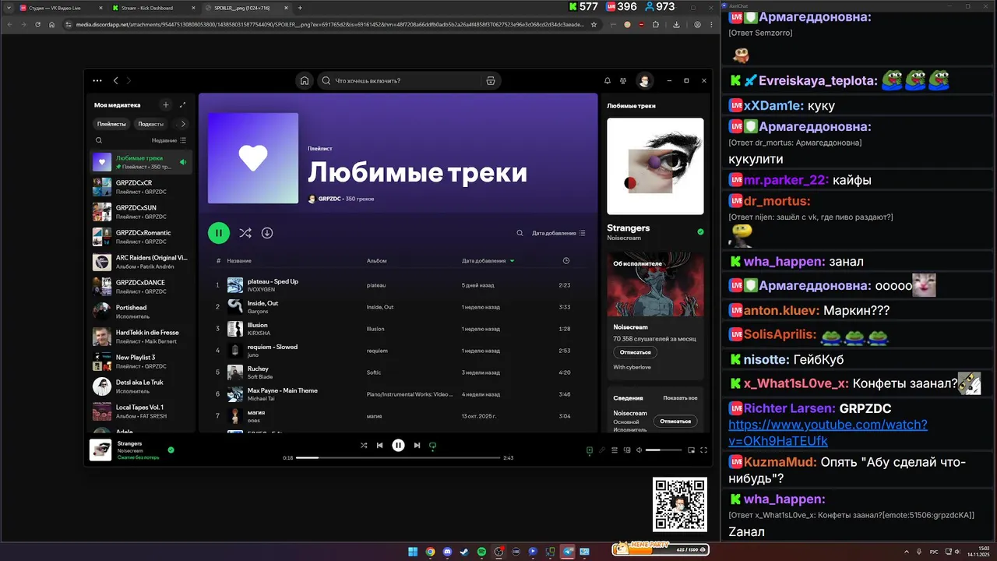The image size is (997, 561).
Task: Click the 'Что хочешь включить?' search field
Action: coord(397,80)
